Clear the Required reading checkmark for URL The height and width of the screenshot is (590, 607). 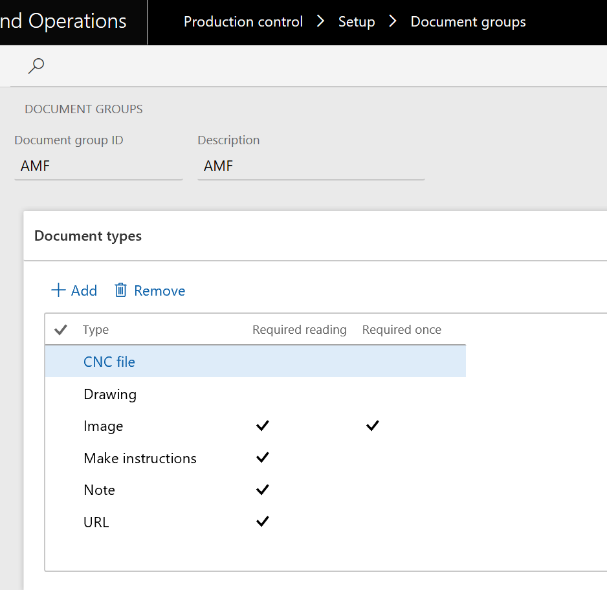[262, 521]
